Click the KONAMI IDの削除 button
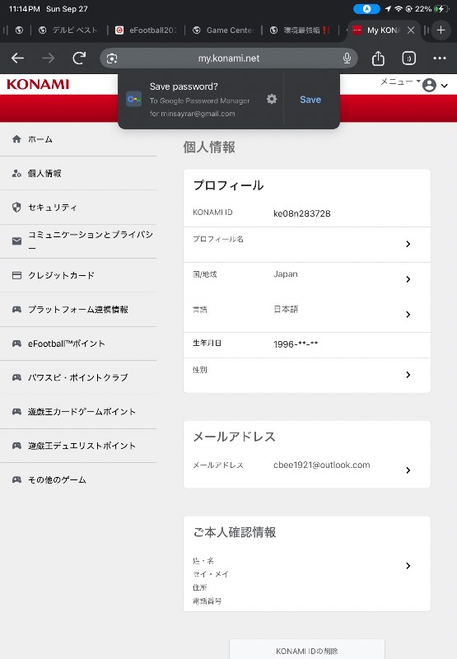This screenshot has height=659, width=457. (x=307, y=651)
